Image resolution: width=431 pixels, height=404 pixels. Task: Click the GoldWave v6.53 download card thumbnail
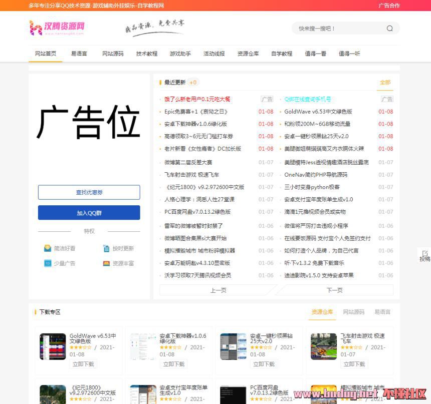[x=53, y=346]
